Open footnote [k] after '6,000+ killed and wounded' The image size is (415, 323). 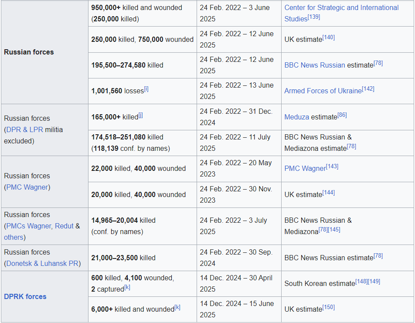(x=177, y=307)
